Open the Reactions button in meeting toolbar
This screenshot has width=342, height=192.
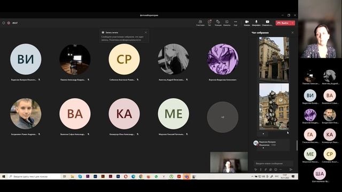[218, 22]
